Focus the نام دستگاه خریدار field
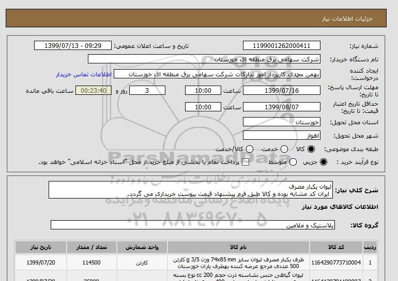Image resolution: width=398 pixels, height=281 pixels. pos(204,59)
